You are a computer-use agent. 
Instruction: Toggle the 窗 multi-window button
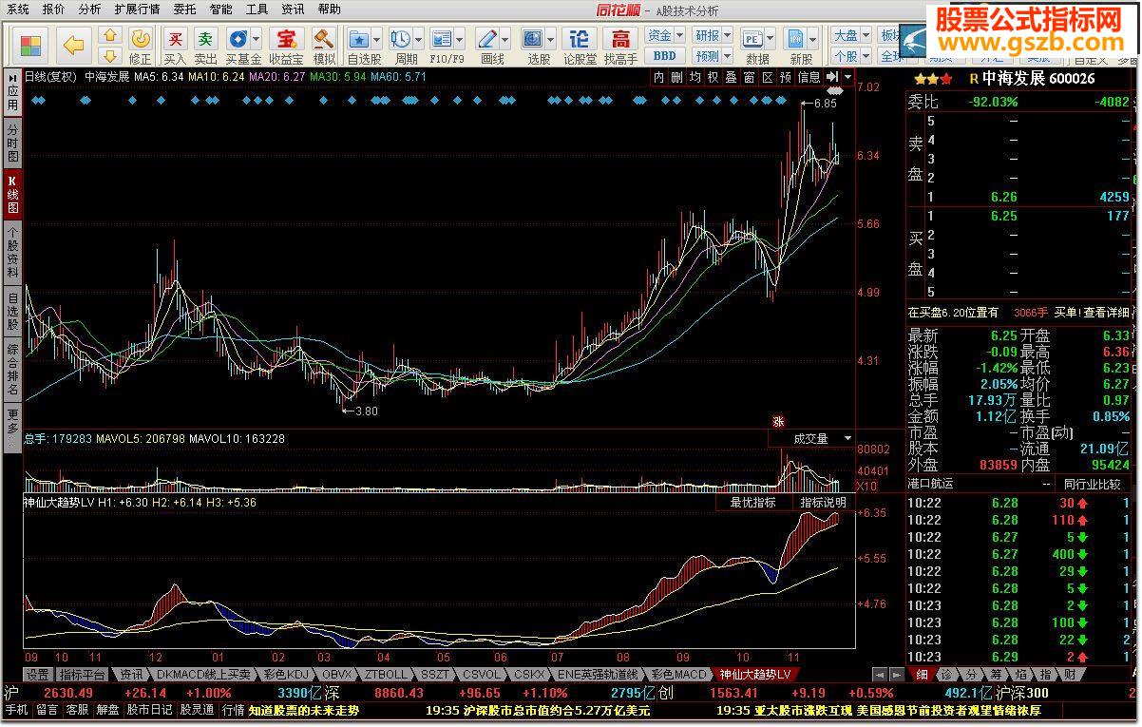pyautogui.click(x=749, y=77)
